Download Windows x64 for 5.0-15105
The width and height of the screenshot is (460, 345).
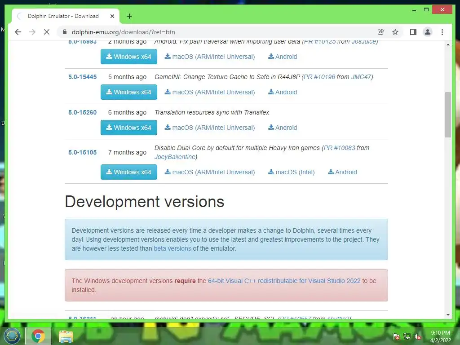(x=129, y=172)
